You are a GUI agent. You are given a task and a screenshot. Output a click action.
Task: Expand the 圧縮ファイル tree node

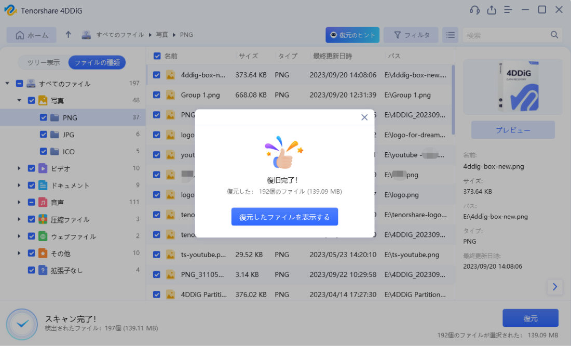[x=19, y=219]
